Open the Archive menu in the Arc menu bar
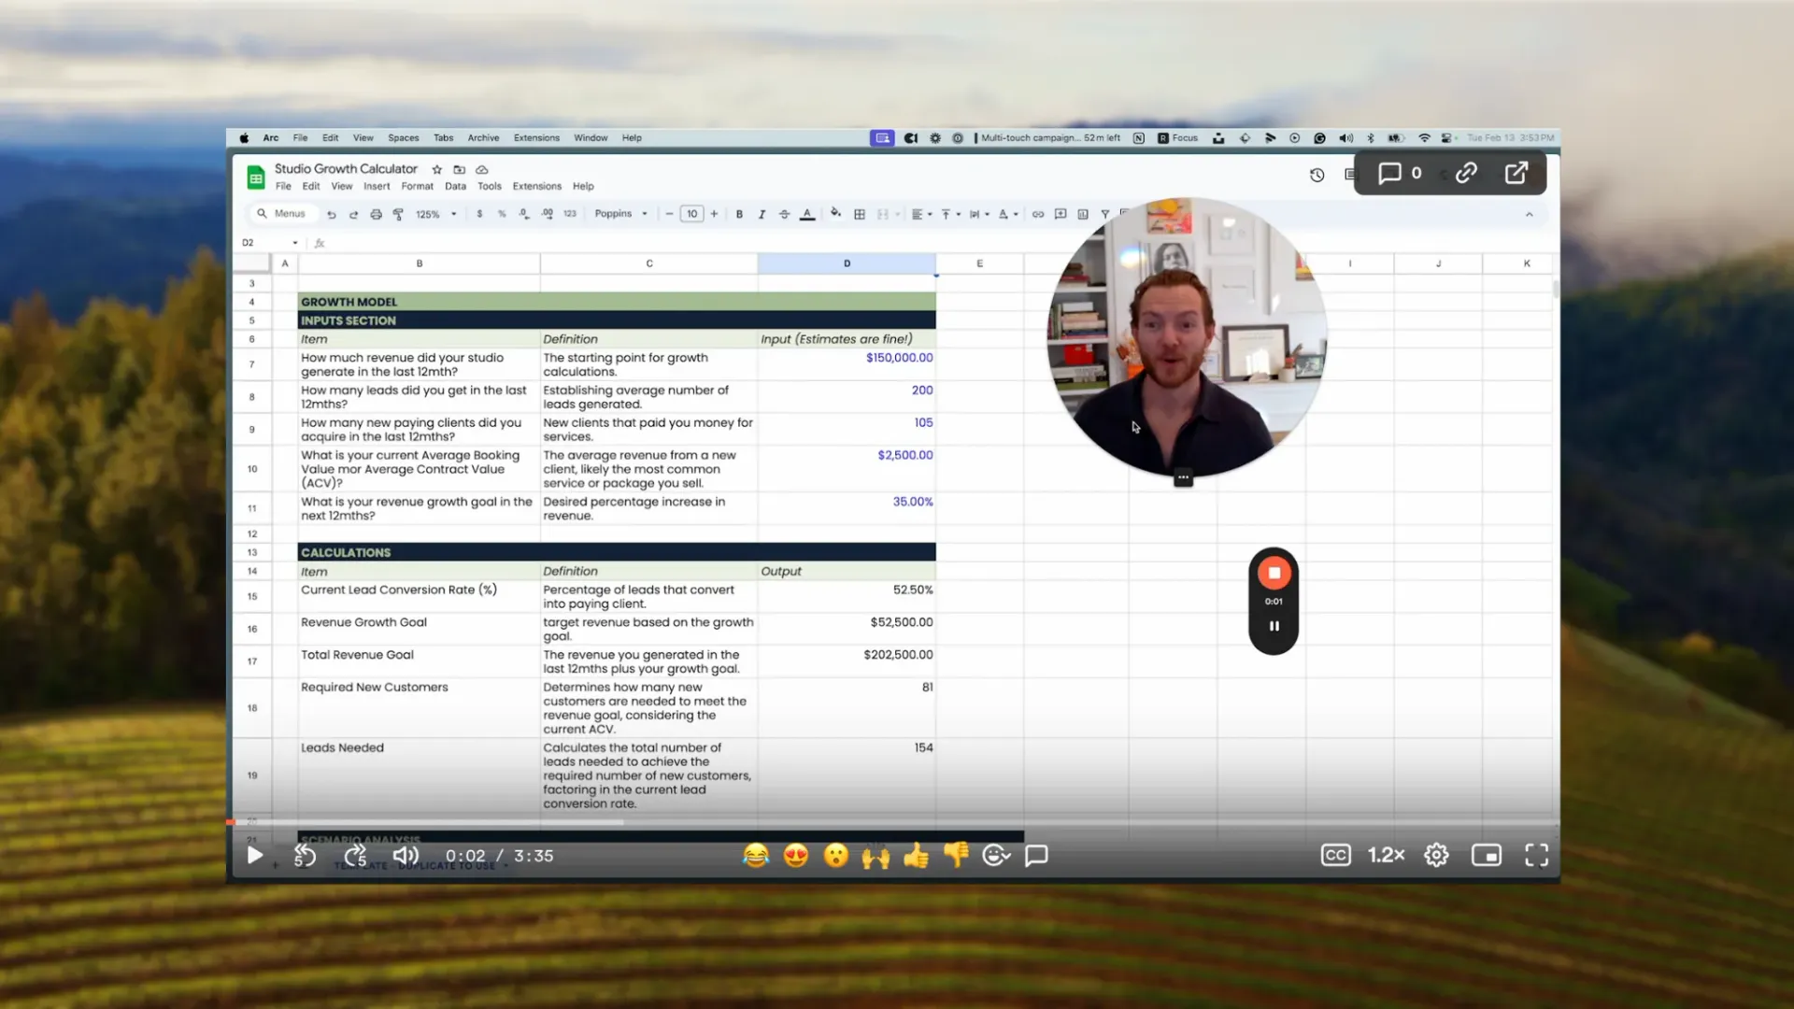 pos(483,137)
